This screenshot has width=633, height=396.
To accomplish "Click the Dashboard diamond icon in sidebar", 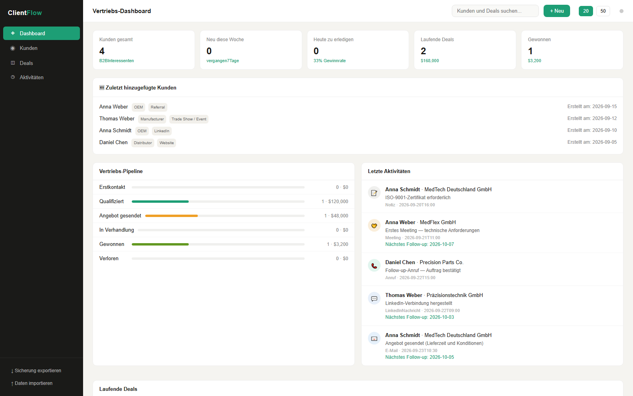I will pos(13,33).
